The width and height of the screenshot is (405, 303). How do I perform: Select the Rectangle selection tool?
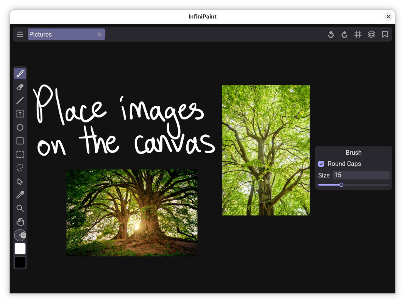[20, 154]
